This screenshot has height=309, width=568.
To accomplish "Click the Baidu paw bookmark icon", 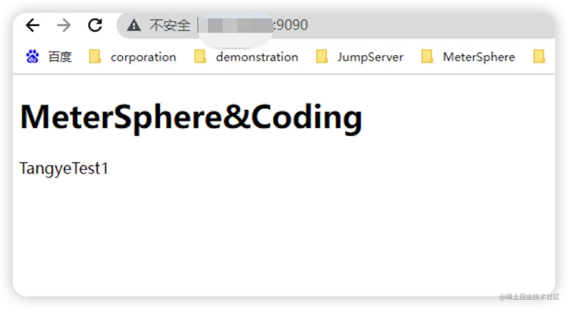I will [32, 57].
